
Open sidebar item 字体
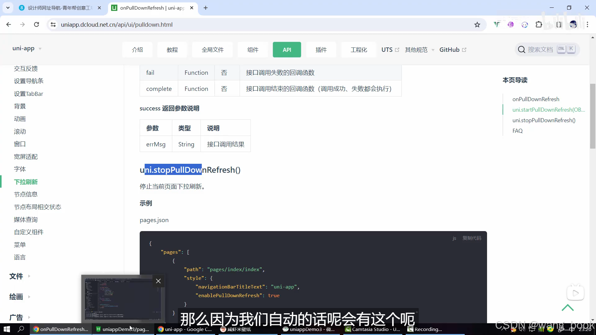pos(20,169)
